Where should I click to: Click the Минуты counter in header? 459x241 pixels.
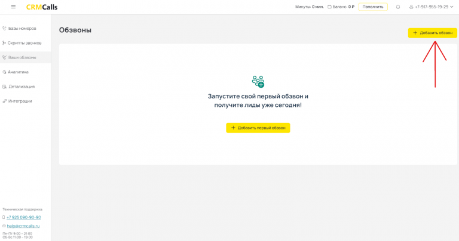309,7
